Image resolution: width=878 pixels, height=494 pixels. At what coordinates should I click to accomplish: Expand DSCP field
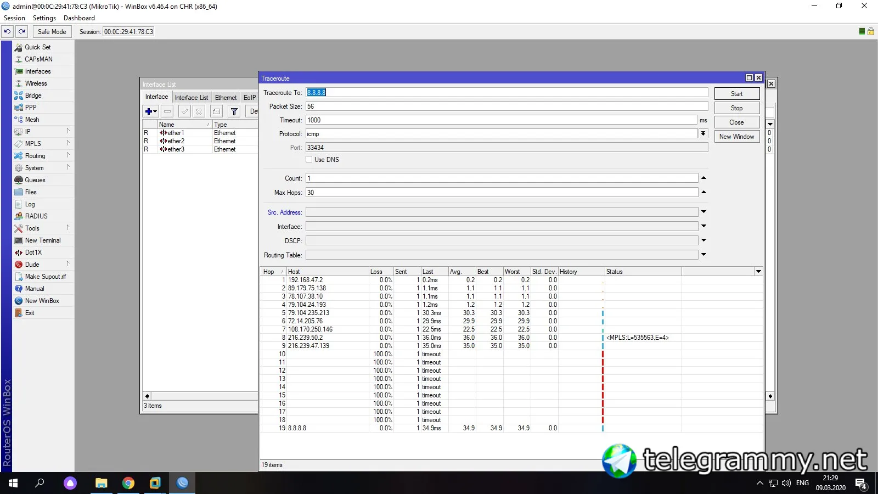click(703, 240)
